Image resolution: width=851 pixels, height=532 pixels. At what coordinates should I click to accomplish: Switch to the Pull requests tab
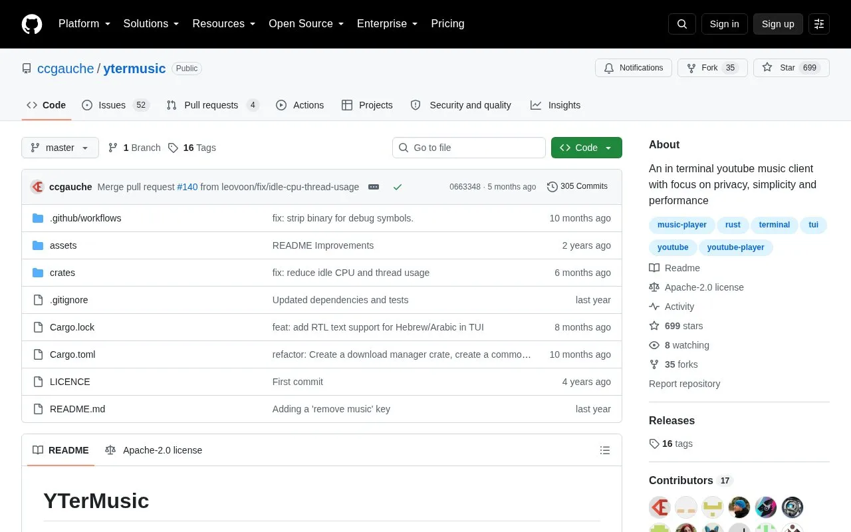click(x=213, y=105)
